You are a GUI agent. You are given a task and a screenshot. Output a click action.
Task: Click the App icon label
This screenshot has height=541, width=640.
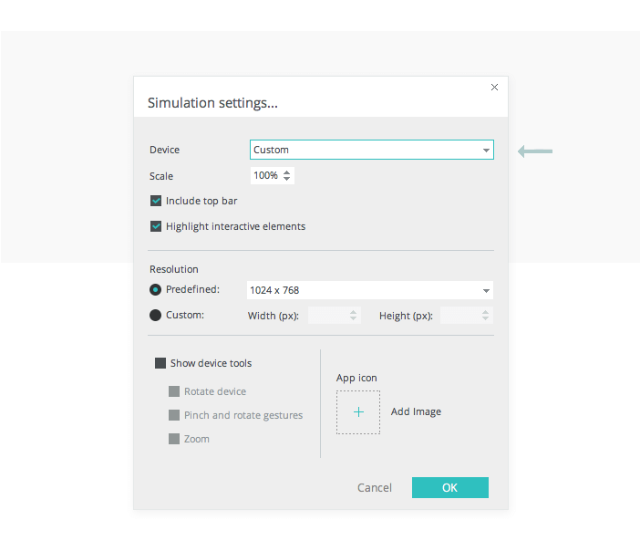(x=356, y=378)
